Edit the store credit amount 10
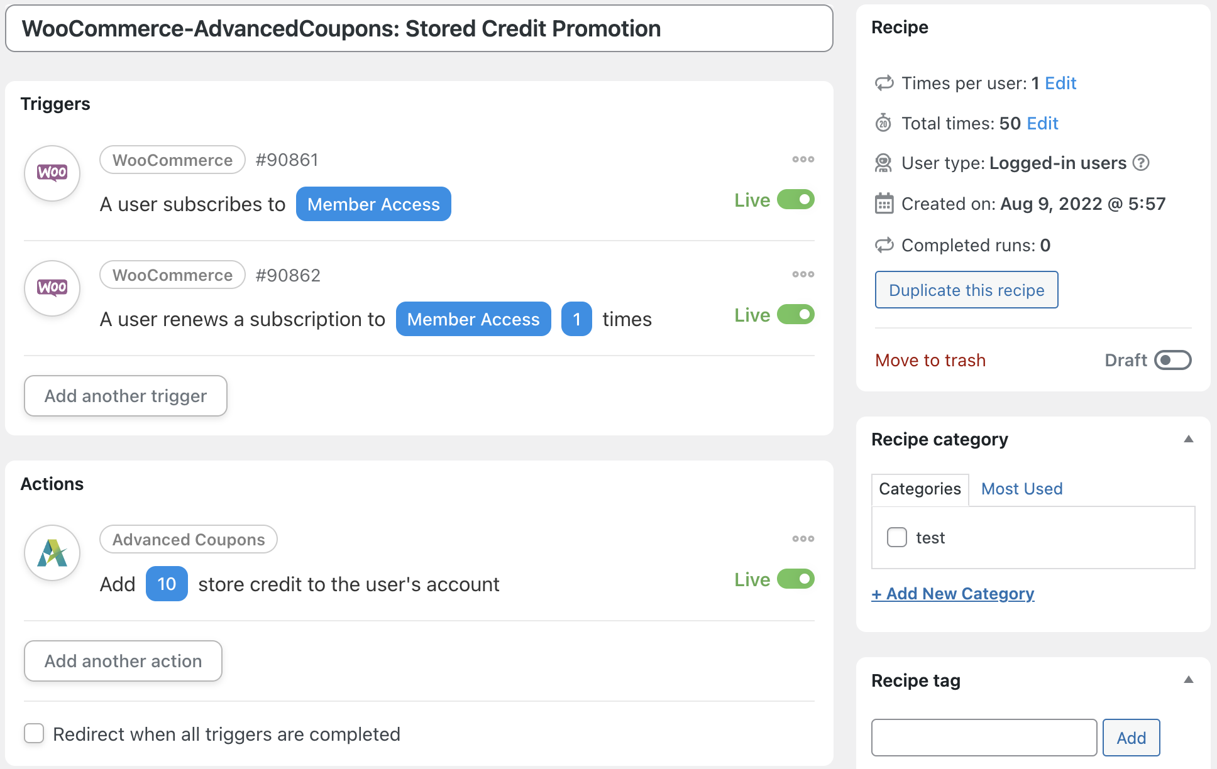The height and width of the screenshot is (769, 1217). [167, 584]
